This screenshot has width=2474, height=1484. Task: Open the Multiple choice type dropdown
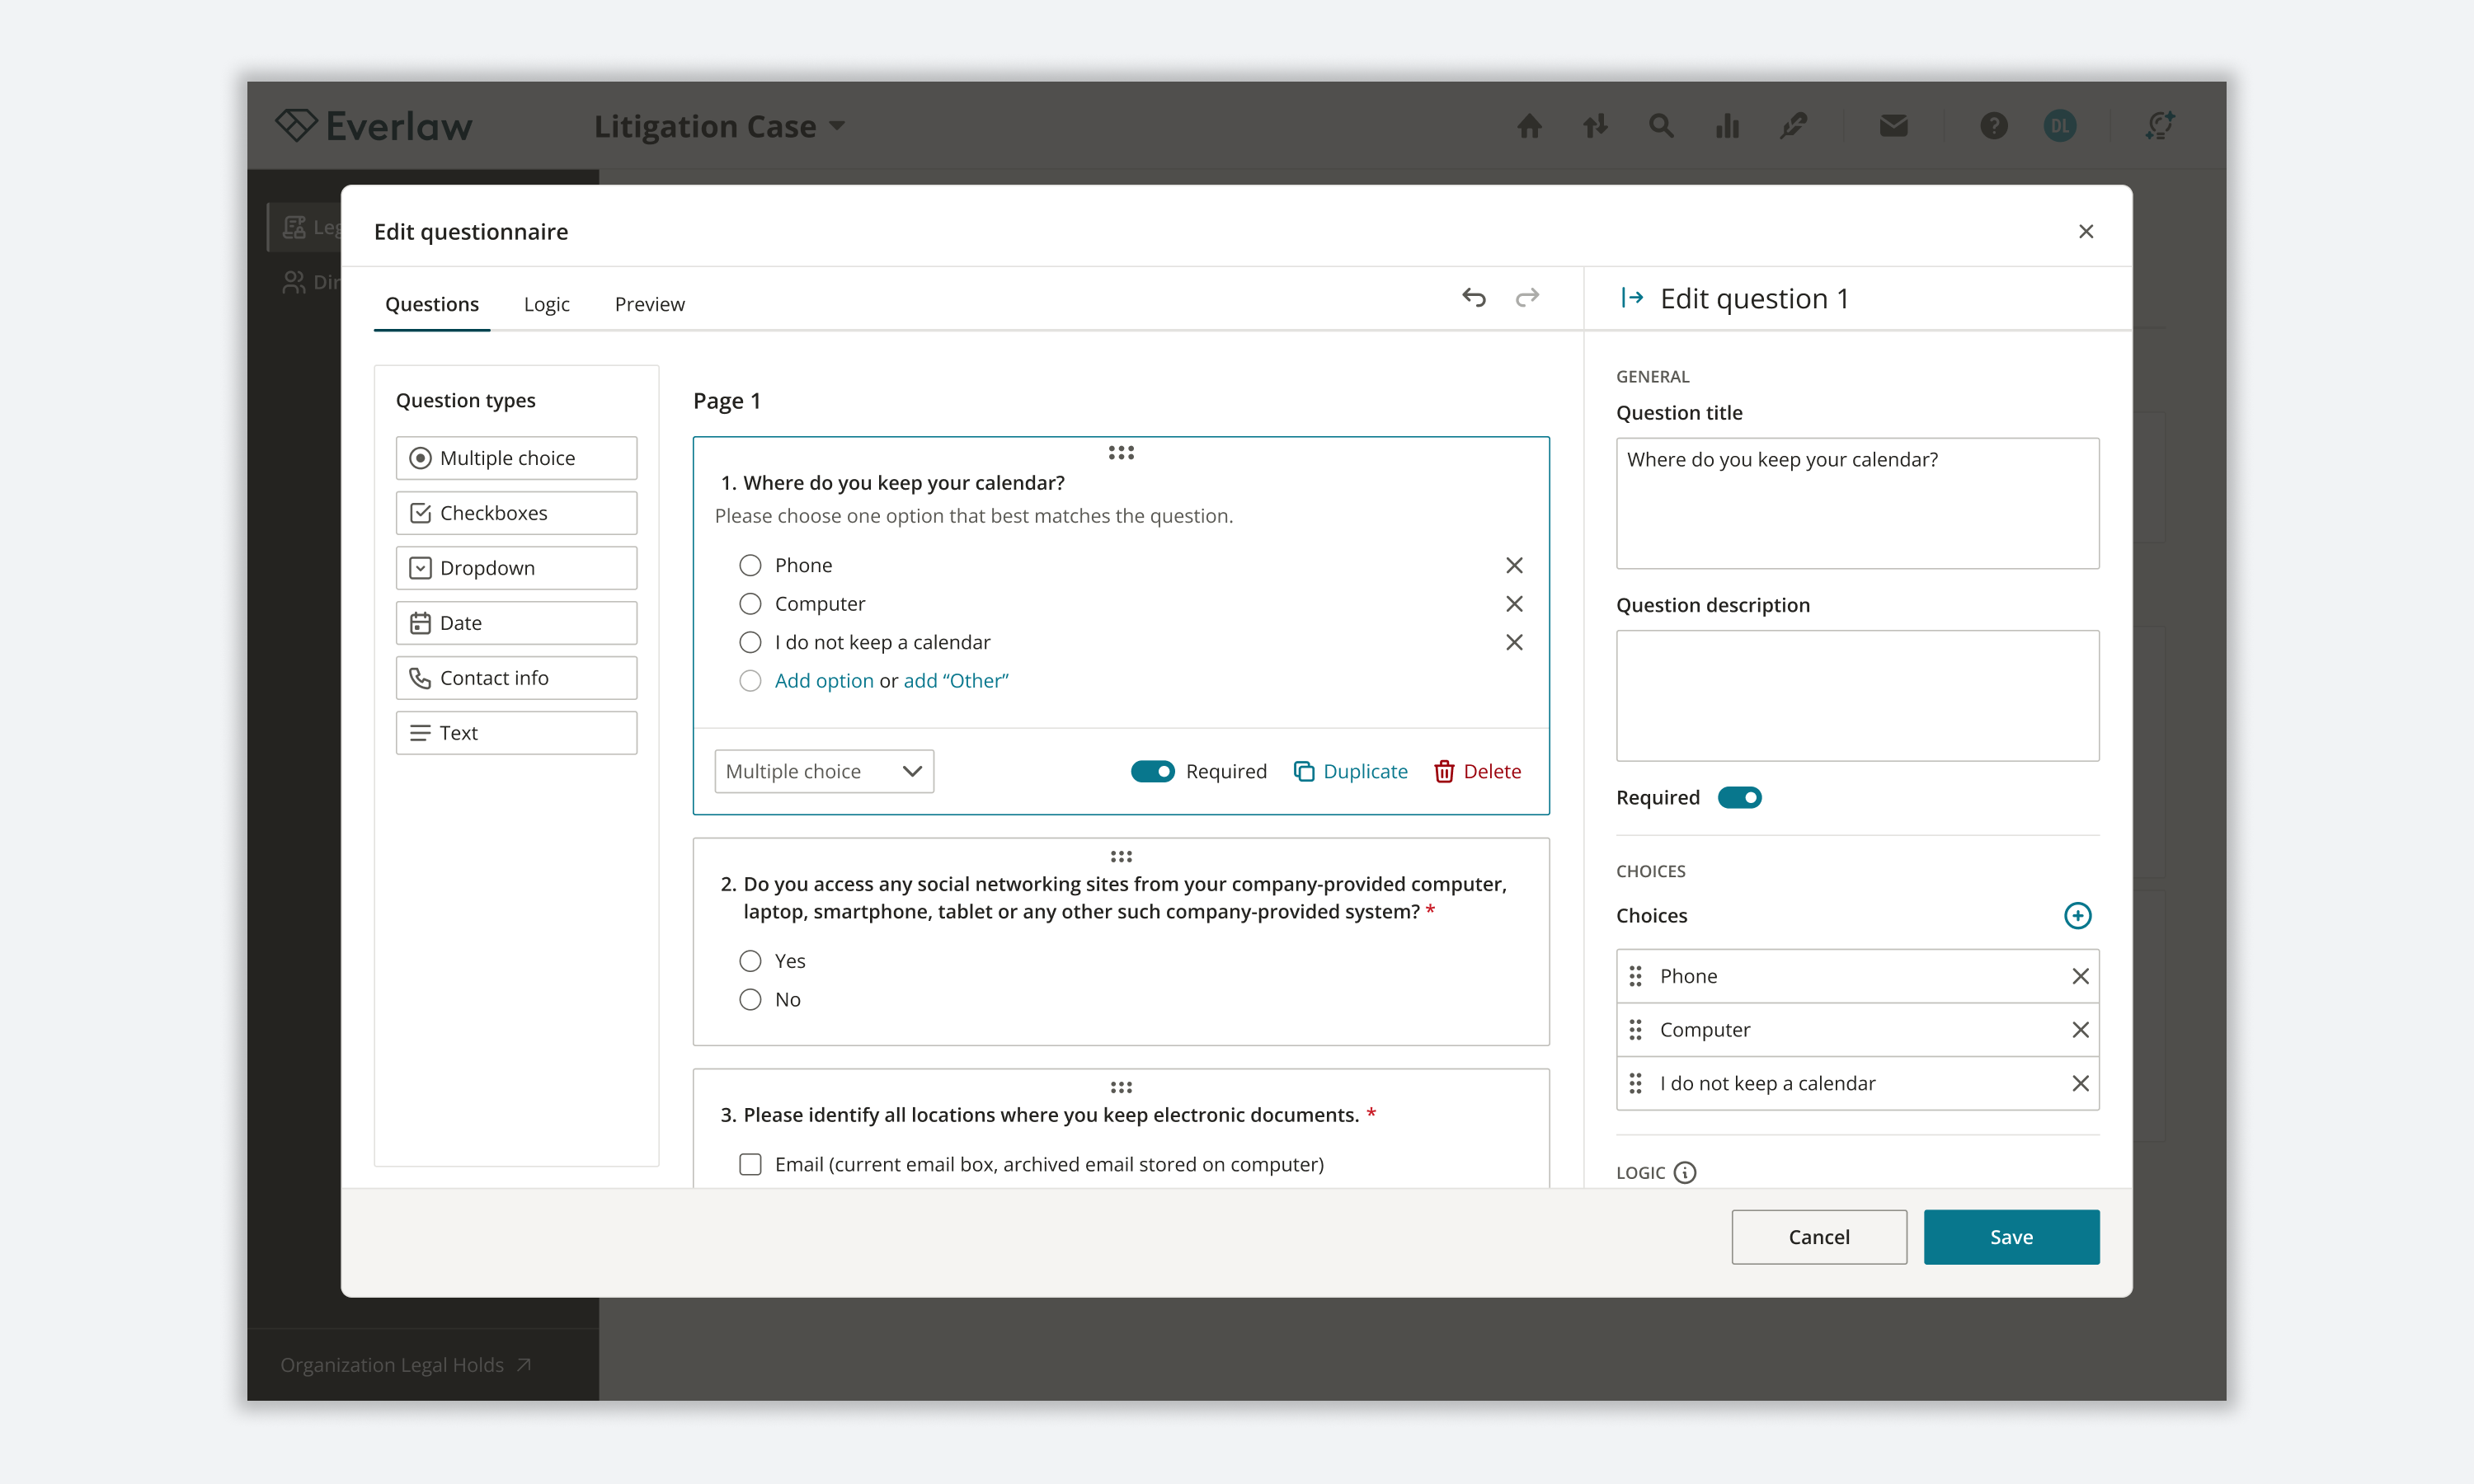pyautogui.click(x=824, y=771)
